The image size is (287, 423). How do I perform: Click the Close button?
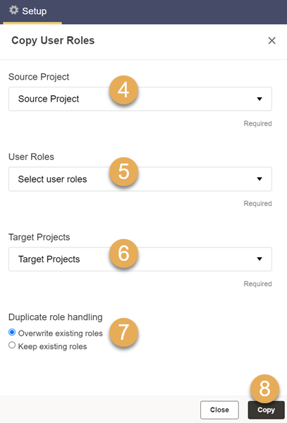219,410
